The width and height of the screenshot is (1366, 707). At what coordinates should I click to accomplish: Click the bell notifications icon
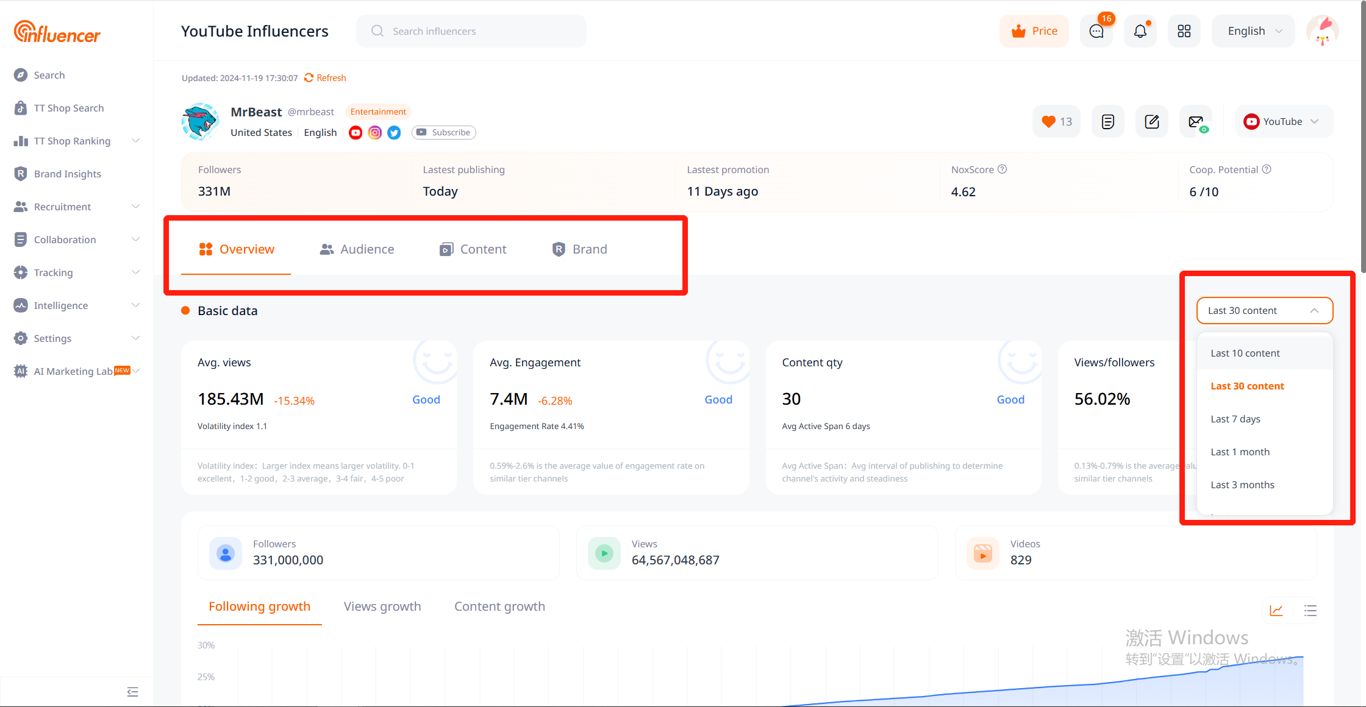(x=1140, y=31)
